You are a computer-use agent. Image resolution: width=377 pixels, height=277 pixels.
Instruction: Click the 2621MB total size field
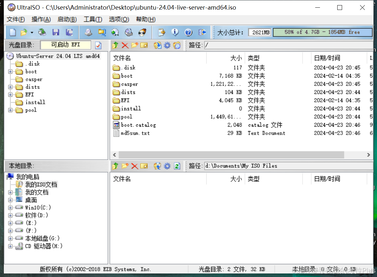coord(260,32)
